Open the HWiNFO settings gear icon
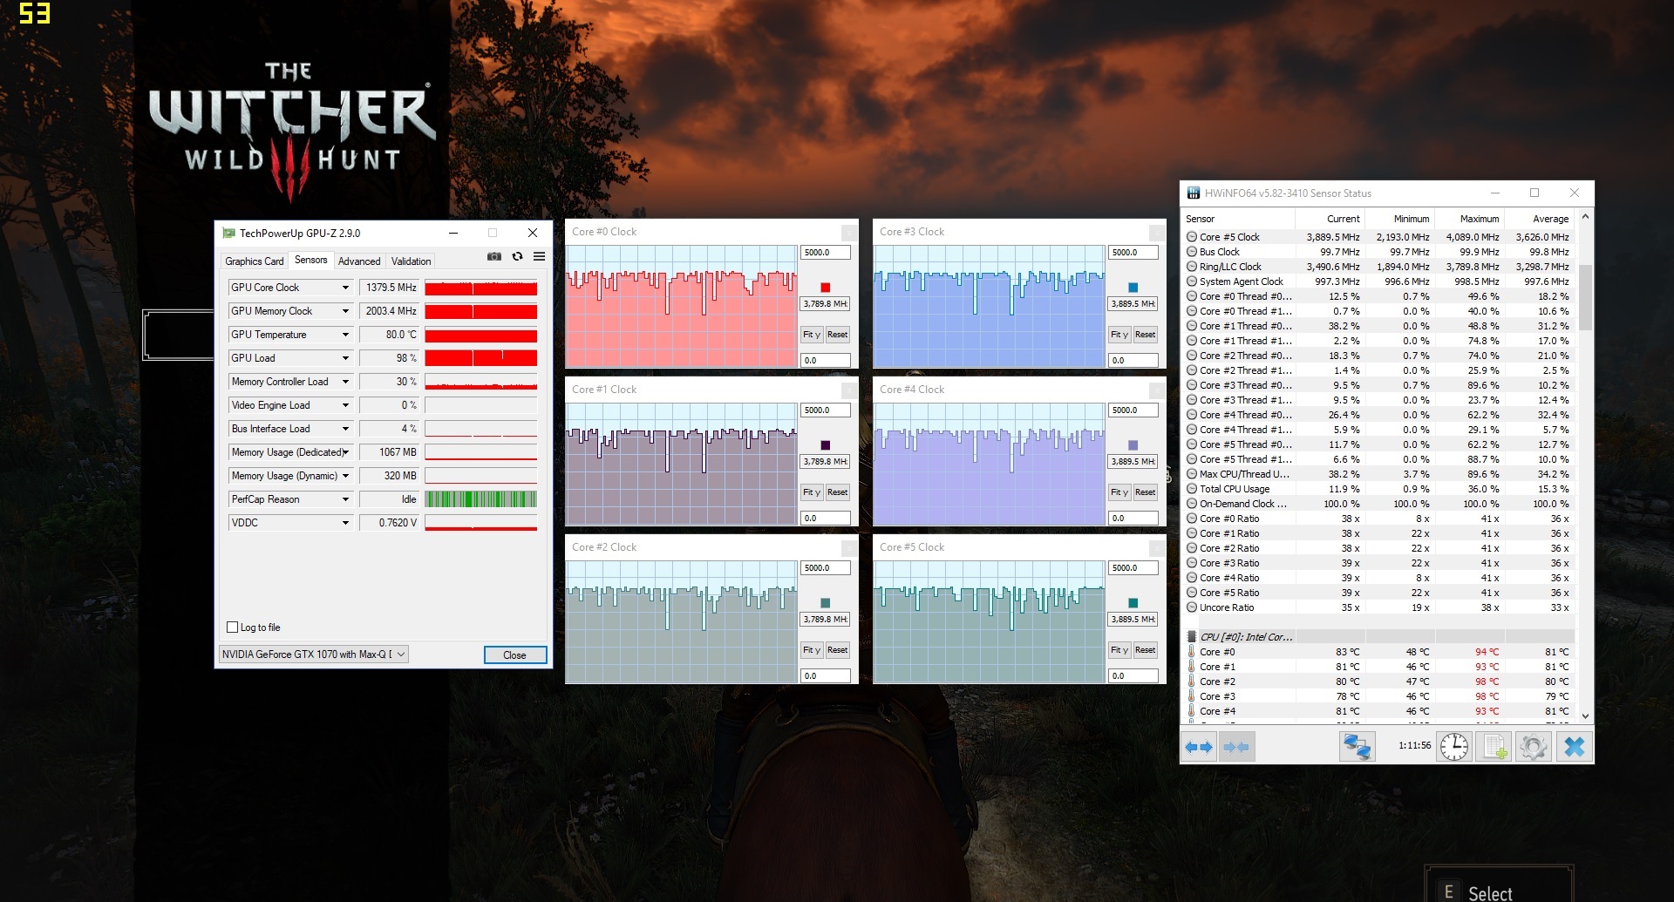The width and height of the screenshot is (1674, 902). tap(1533, 747)
